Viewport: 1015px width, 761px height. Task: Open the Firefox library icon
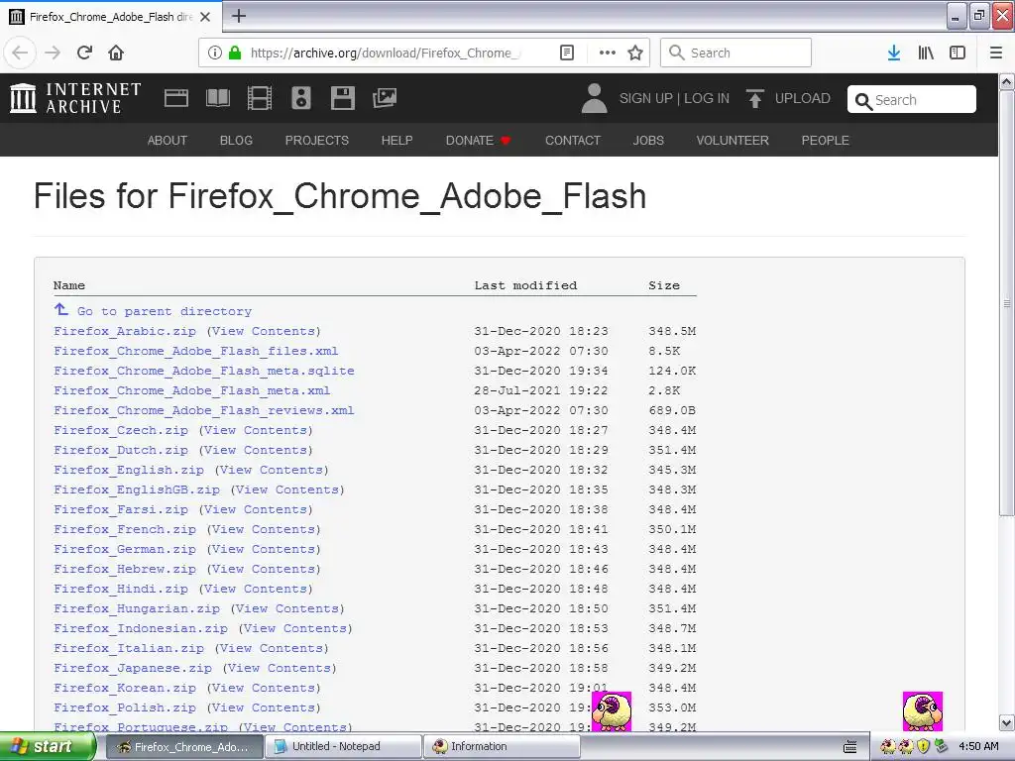[926, 53]
